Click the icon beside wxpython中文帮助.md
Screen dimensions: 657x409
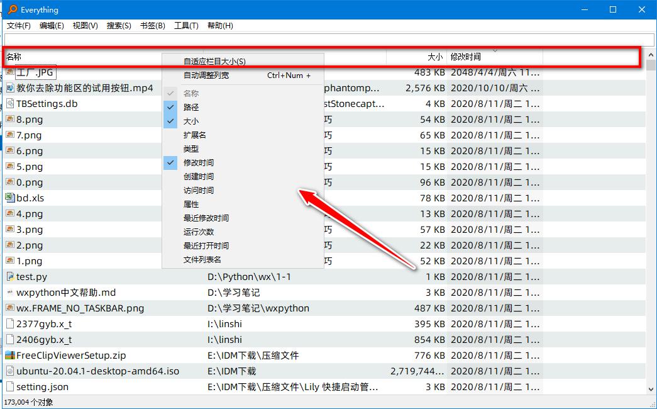pyautogui.click(x=10, y=292)
